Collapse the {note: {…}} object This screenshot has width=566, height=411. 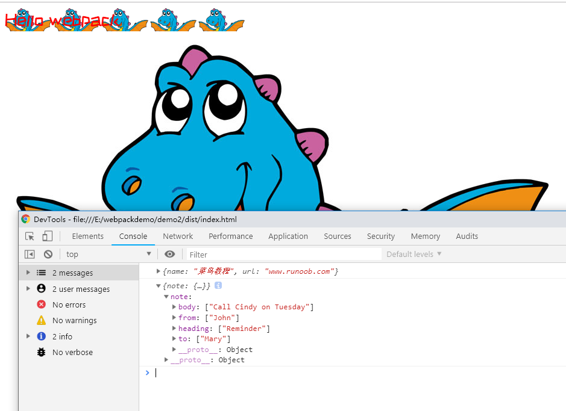coord(158,286)
